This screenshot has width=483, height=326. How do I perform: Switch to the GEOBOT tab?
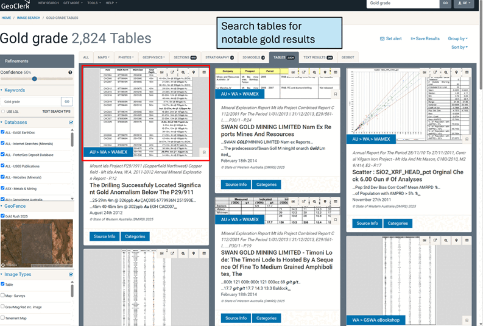[x=348, y=57]
